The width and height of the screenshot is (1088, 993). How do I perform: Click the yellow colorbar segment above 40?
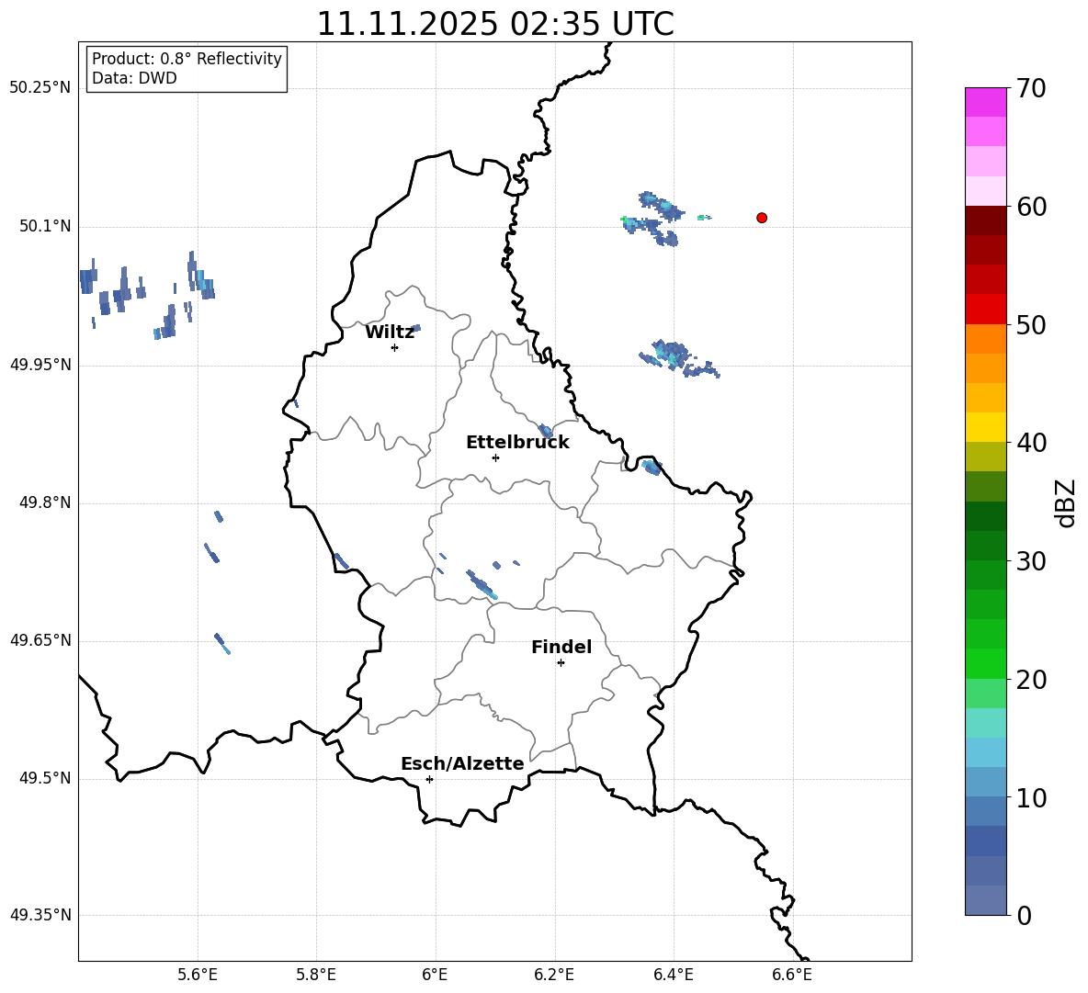click(986, 427)
